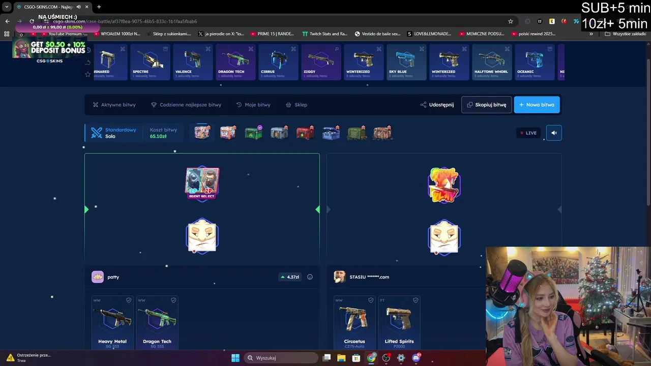Click the shield icon on Heavy Metal card
The width and height of the screenshot is (651, 366).
(x=129, y=300)
